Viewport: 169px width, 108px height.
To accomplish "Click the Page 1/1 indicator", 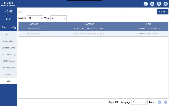I will 113,102.
